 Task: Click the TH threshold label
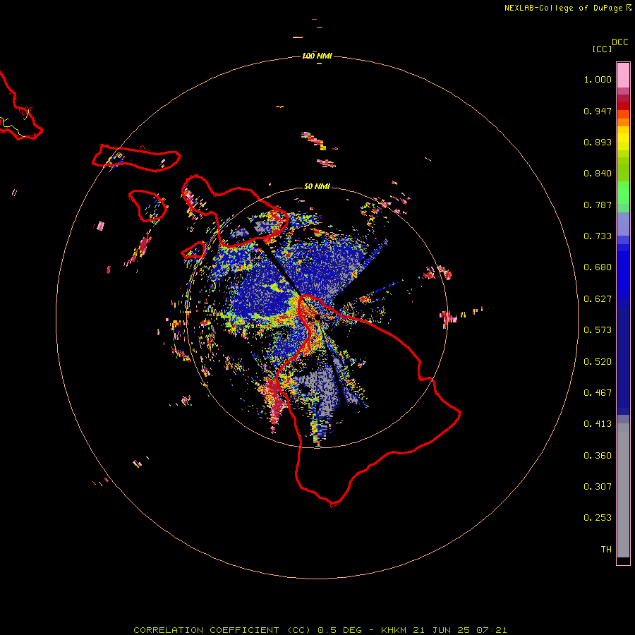pyautogui.click(x=606, y=550)
